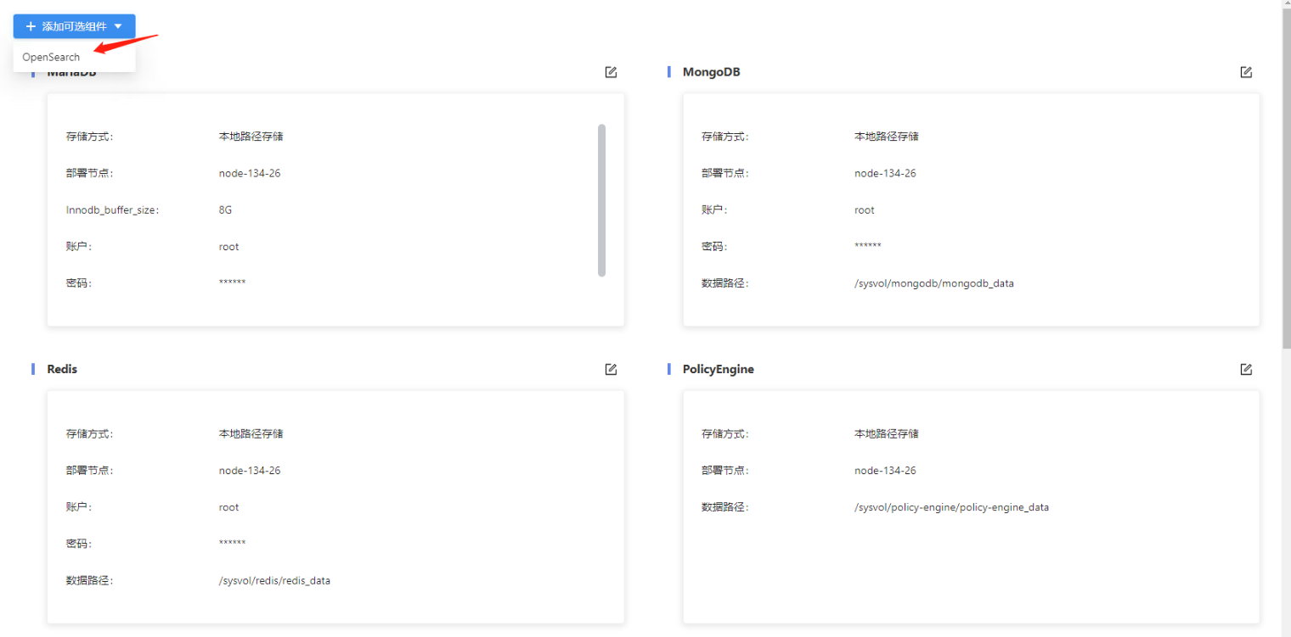
Task: Click masked password in MongoDB card
Action: point(867,245)
